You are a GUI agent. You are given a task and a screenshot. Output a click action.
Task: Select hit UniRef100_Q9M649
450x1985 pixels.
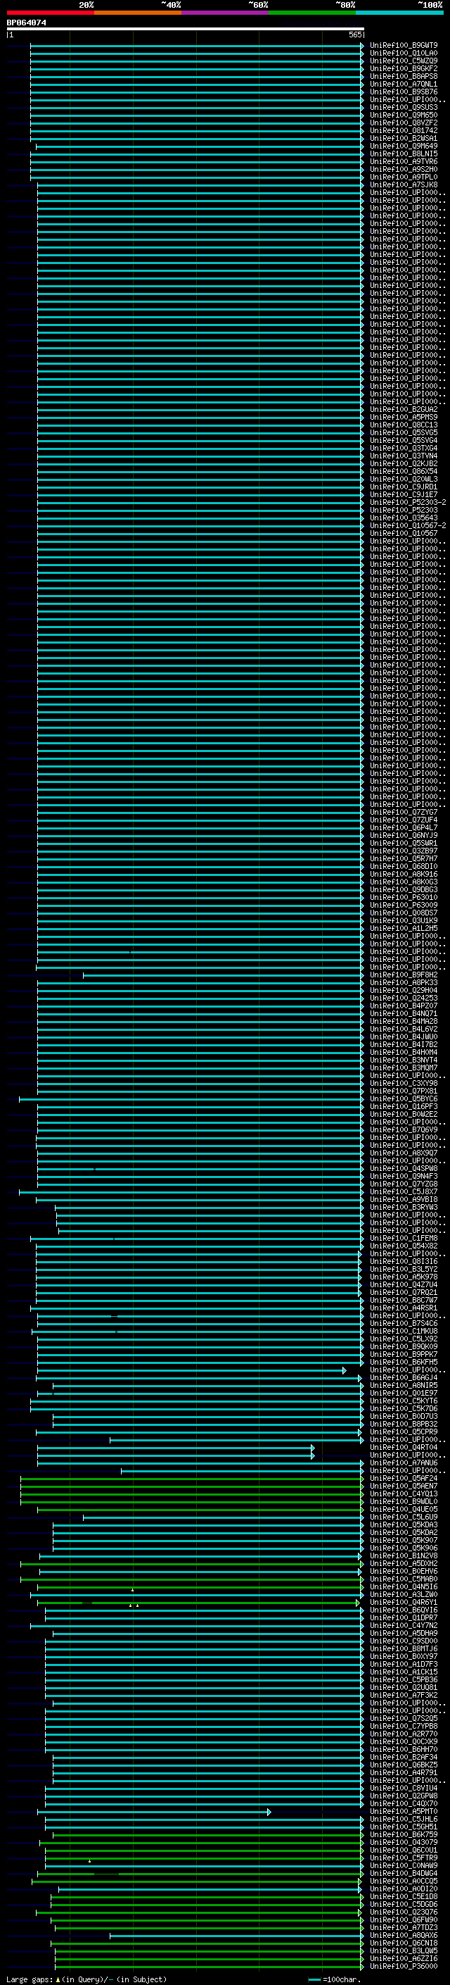click(x=403, y=146)
